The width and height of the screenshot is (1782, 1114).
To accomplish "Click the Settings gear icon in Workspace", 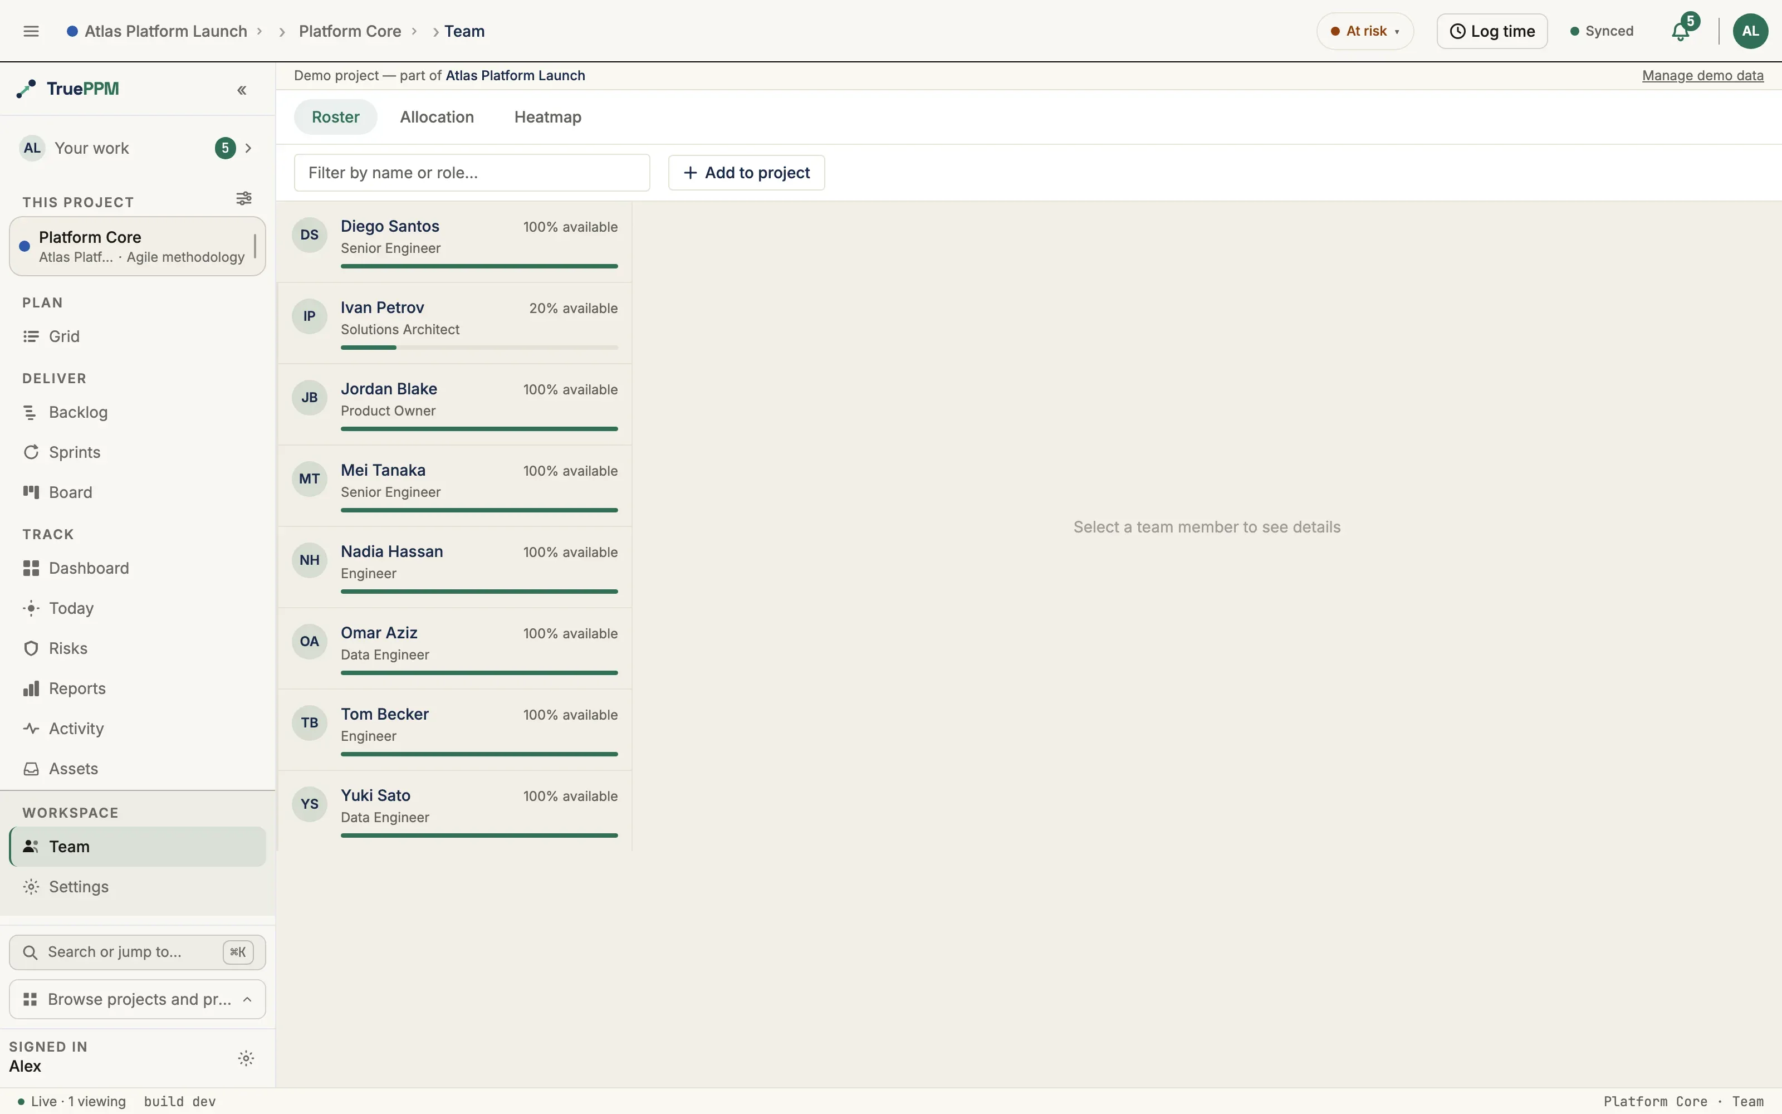I will (31, 887).
